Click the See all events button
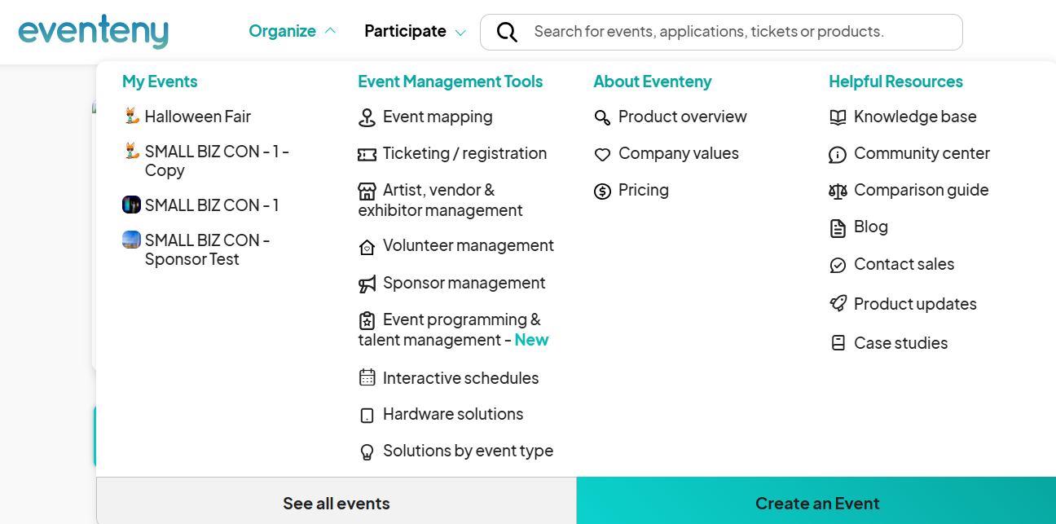1056x524 pixels. coord(336,503)
